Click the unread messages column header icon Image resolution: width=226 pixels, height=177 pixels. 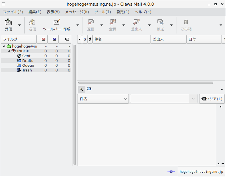pyautogui.click(x=54, y=39)
